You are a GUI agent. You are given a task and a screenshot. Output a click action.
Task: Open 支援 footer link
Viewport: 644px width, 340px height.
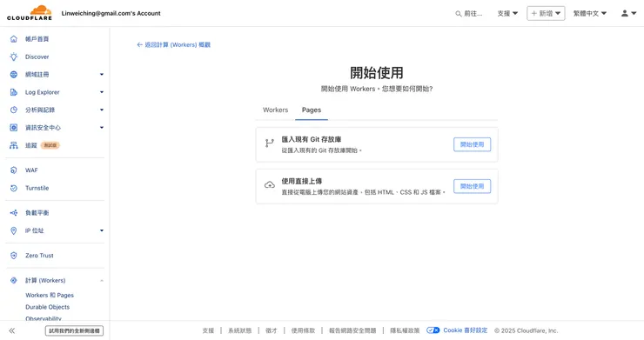click(208, 330)
